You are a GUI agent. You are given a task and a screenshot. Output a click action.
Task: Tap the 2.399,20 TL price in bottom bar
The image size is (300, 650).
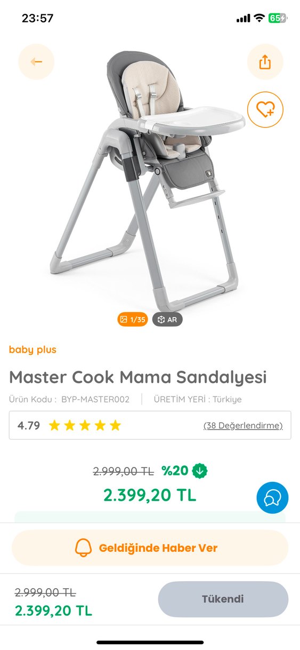[53, 611]
